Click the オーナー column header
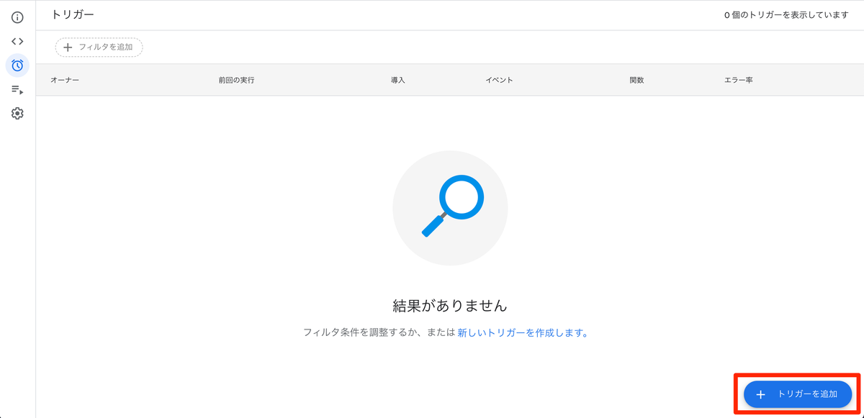 pyautogui.click(x=65, y=80)
